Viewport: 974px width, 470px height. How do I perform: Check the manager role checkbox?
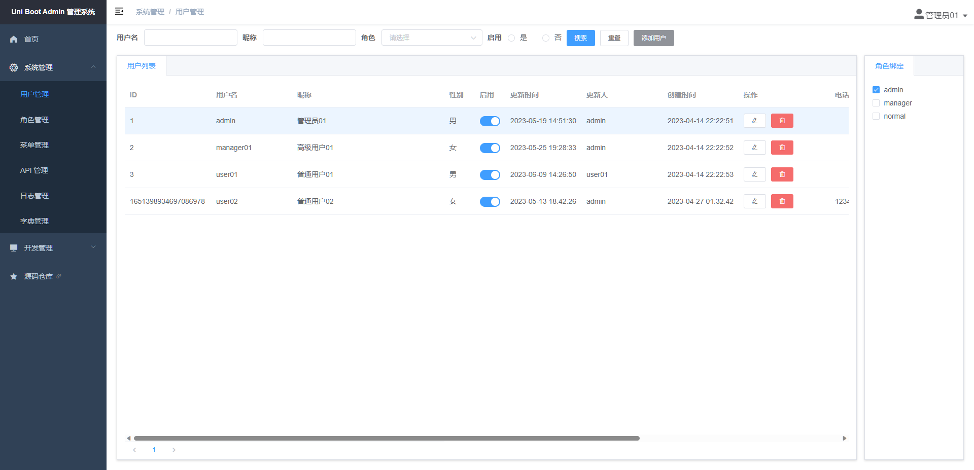click(x=876, y=103)
